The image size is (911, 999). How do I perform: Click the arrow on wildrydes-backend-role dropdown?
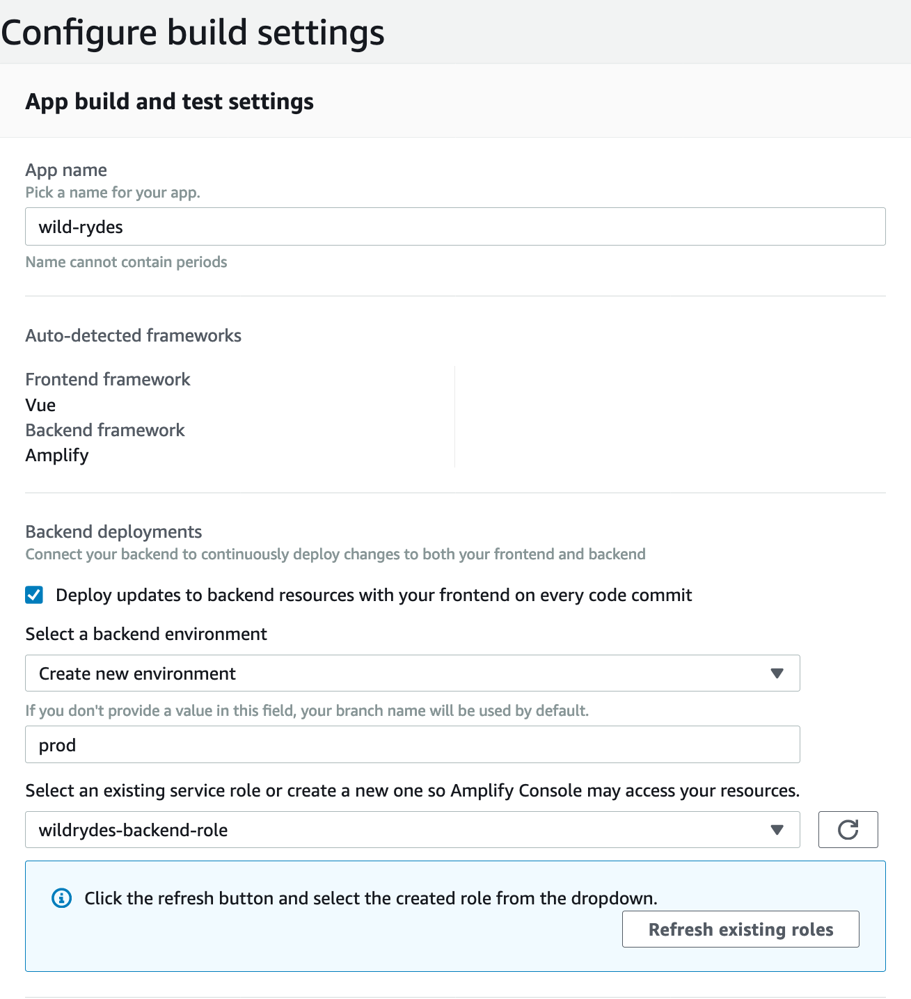coord(777,830)
